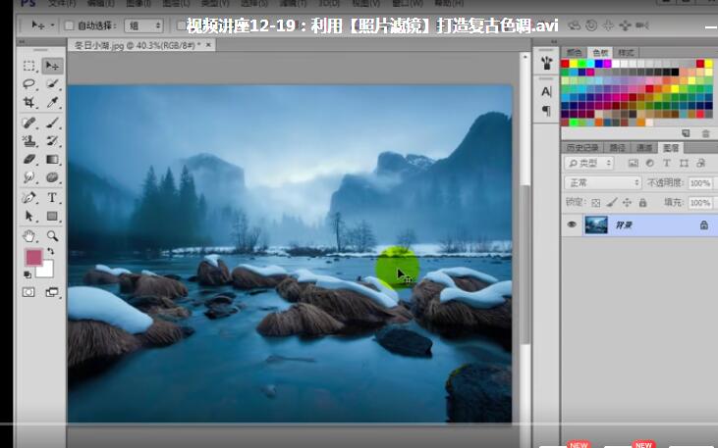This screenshot has height=448, width=718.
Task: Activate the Hand tool
Action: 29,236
